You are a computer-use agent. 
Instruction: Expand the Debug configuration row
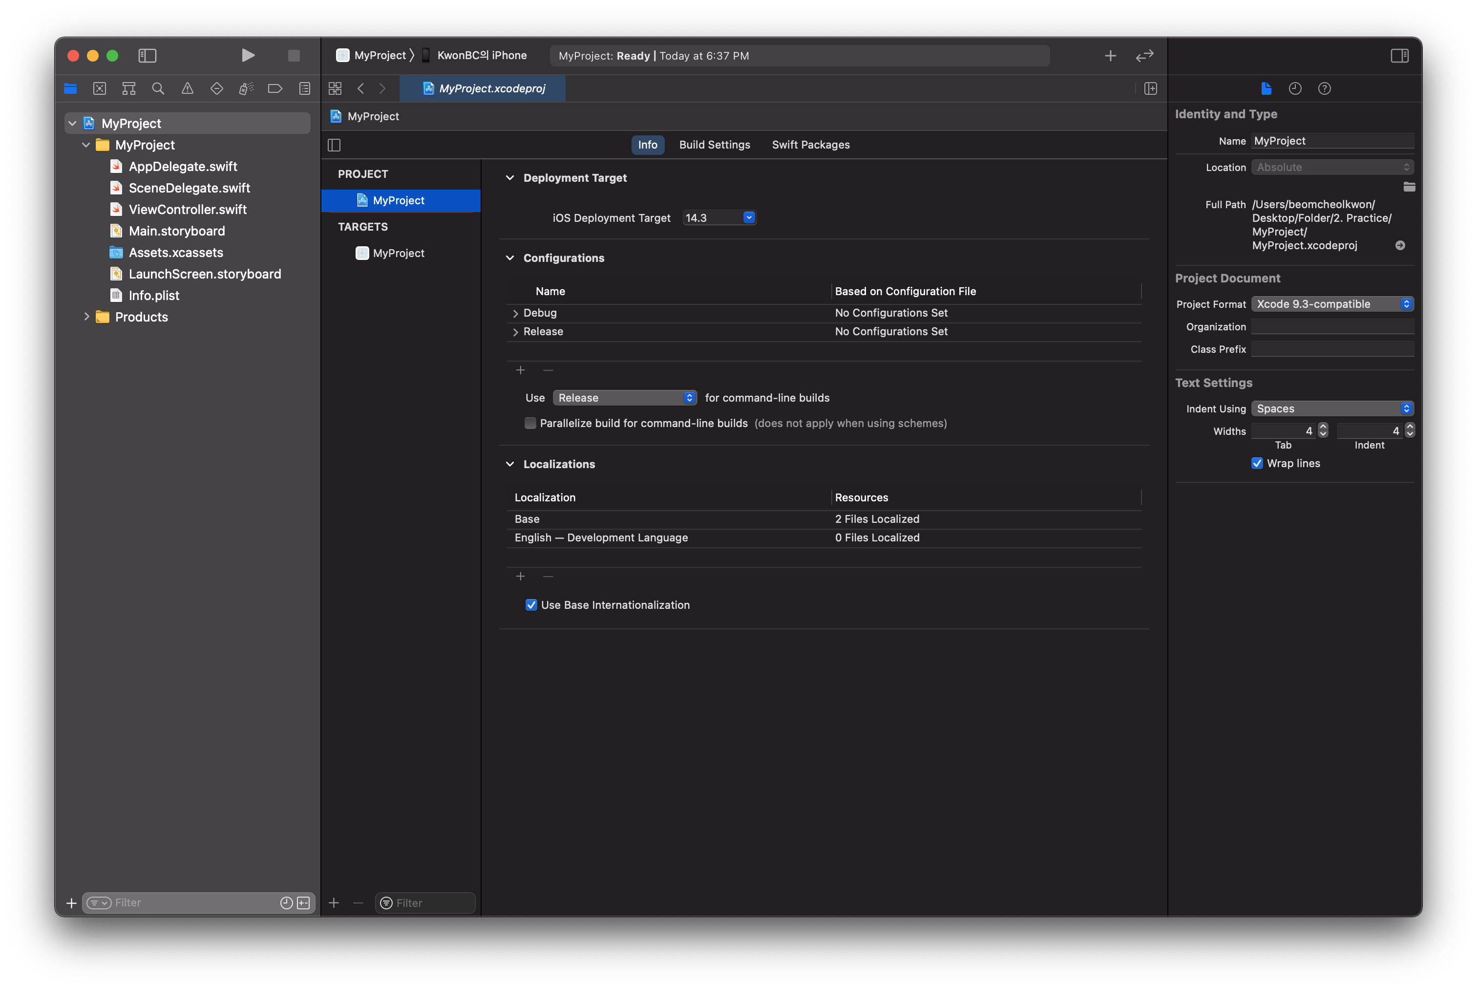(516, 314)
